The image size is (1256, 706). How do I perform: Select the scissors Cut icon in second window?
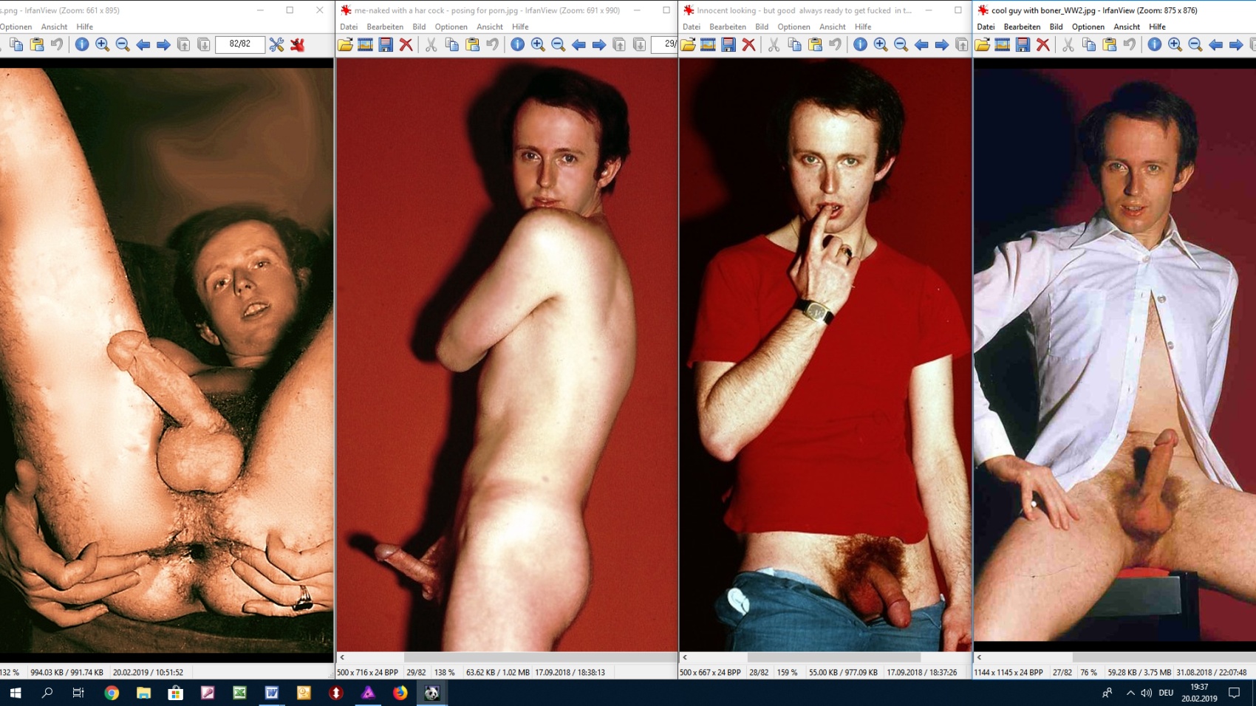pos(431,45)
